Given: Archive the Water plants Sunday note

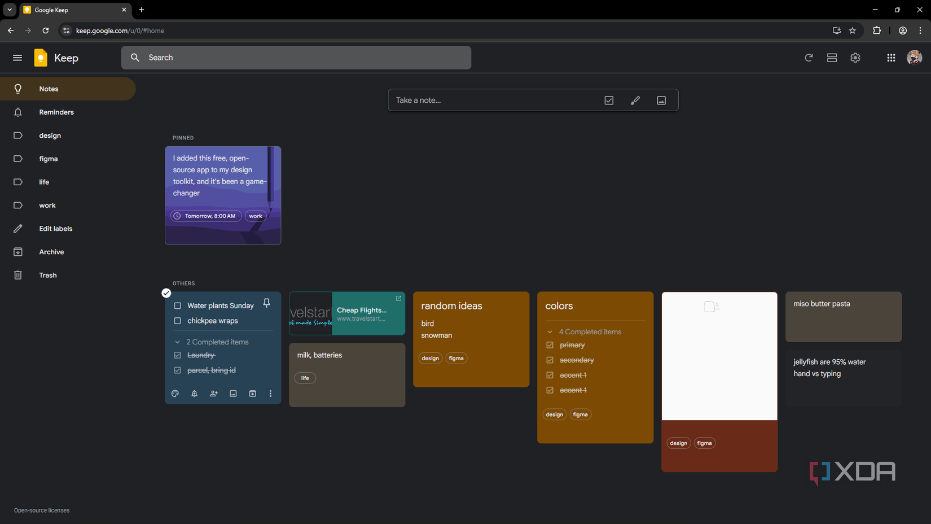Looking at the screenshot, I should pos(252,394).
